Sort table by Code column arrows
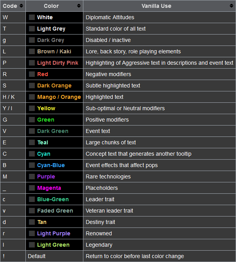Screen dimensions: 236x262 tap(21, 6)
